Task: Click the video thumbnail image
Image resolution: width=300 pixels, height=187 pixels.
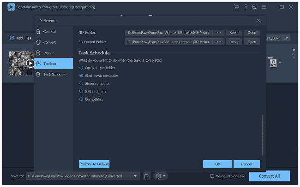Action: click(x=21, y=63)
